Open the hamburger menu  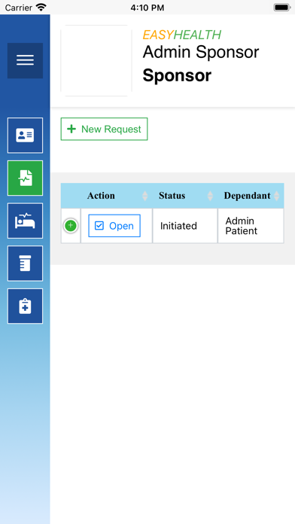25,60
